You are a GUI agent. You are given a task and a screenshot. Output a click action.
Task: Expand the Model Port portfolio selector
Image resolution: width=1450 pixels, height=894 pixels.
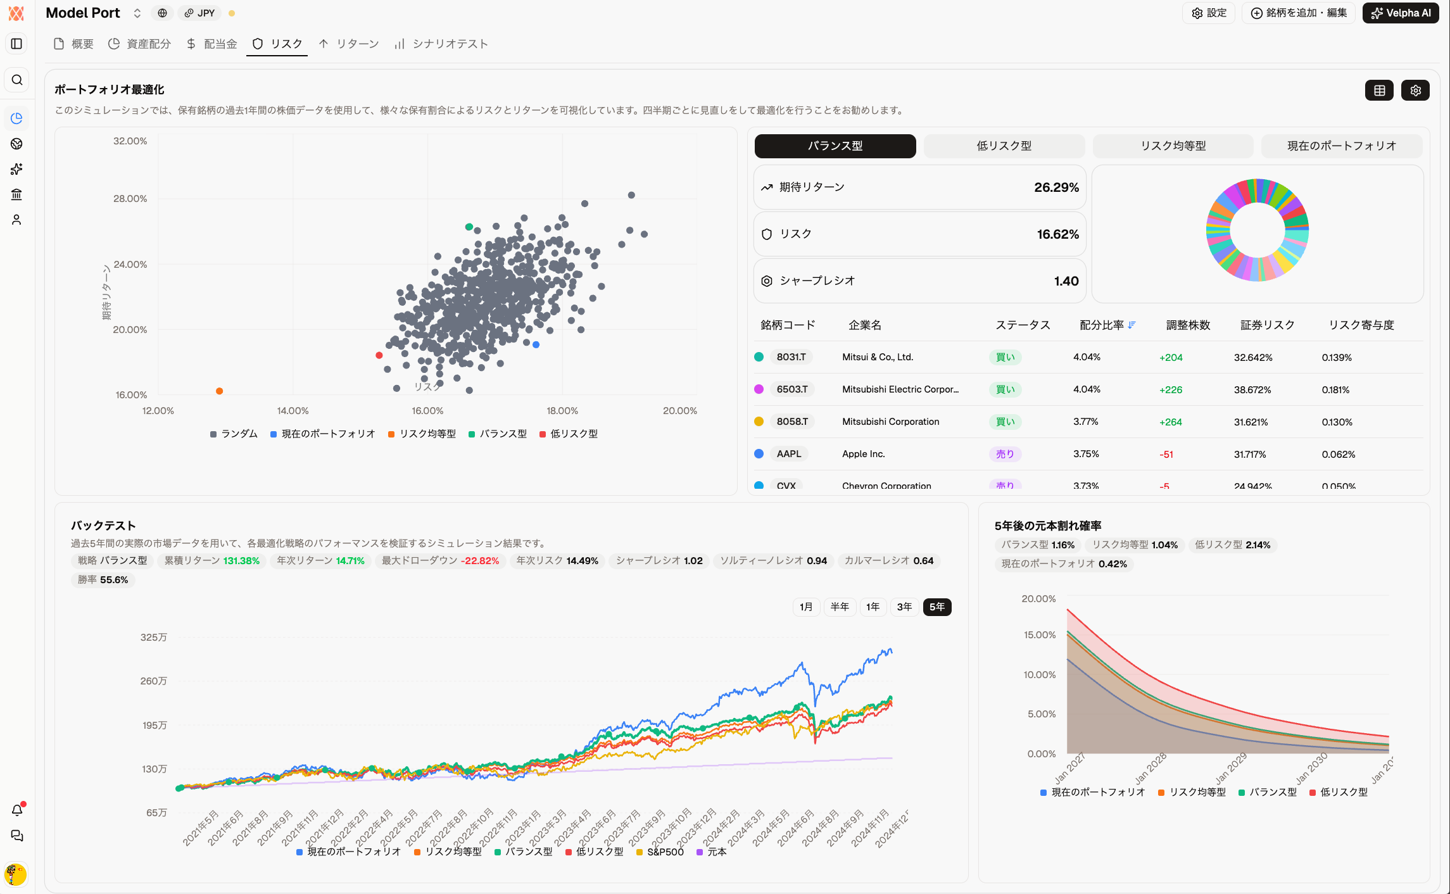click(x=137, y=13)
